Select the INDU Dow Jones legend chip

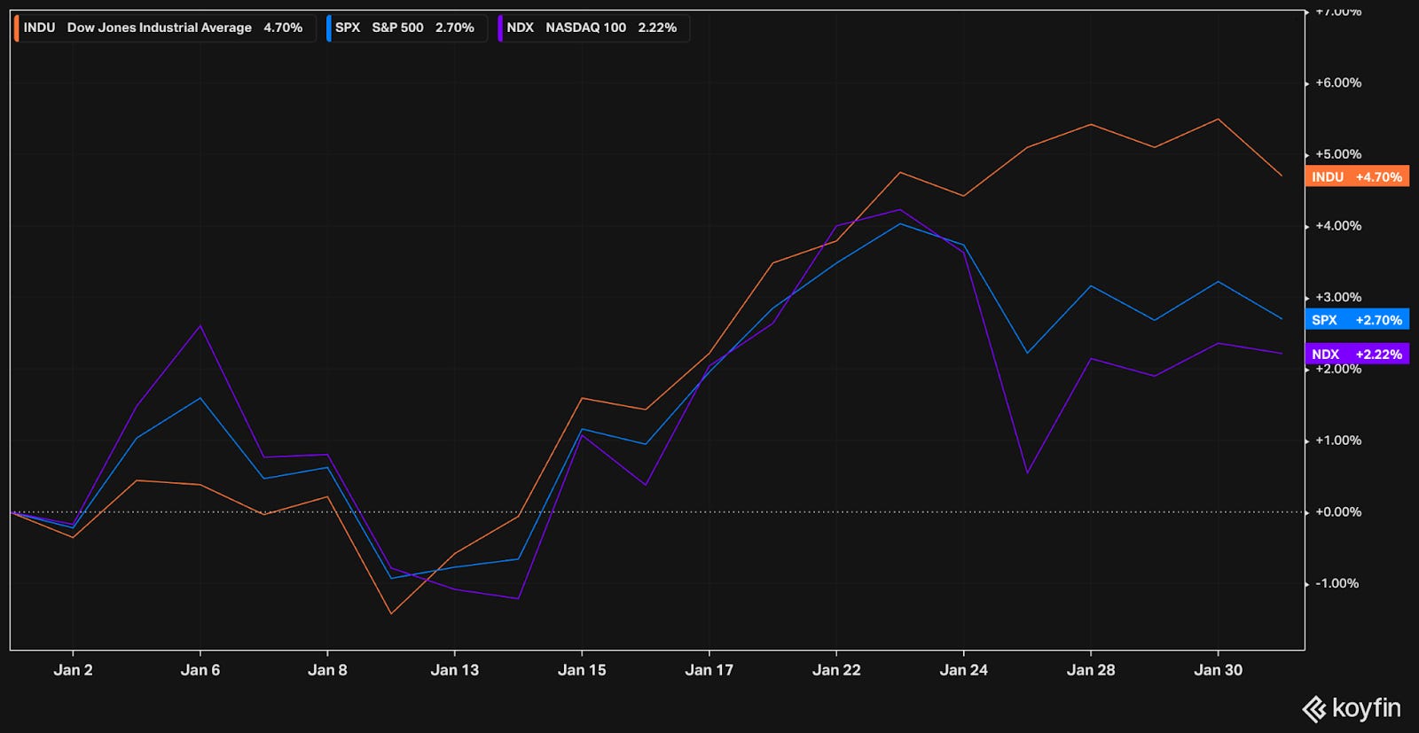tap(165, 27)
